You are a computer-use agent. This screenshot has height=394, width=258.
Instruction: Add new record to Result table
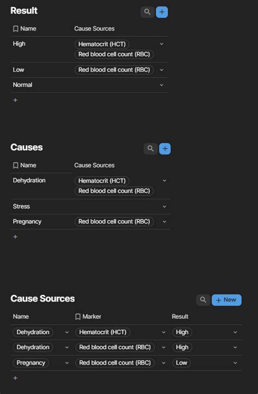point(162,12)
